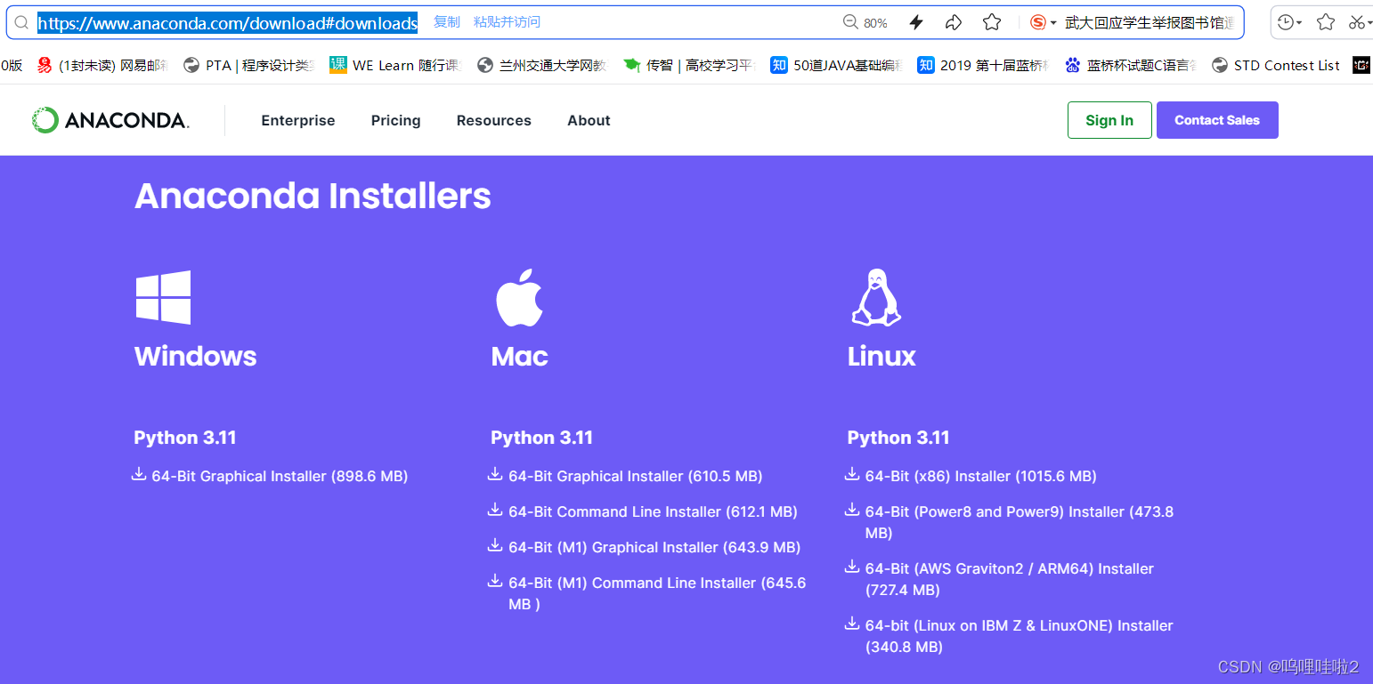
Task: Download 64-Bit (M1) Graphical Installer (643.9 MB)
Action: click(x=654, y=547)
